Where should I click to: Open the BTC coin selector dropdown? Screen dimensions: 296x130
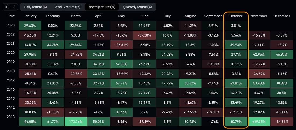10,7
